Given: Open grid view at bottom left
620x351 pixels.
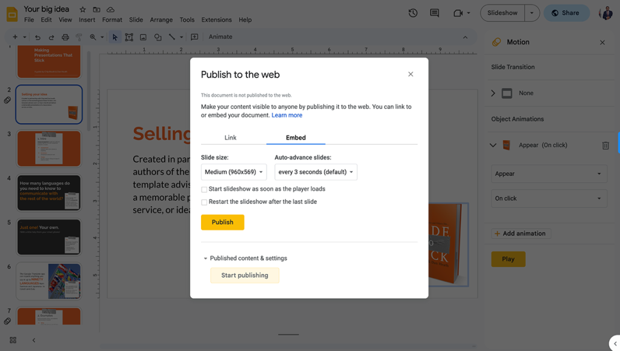Looking at the screenshot, I should point(13,340).
